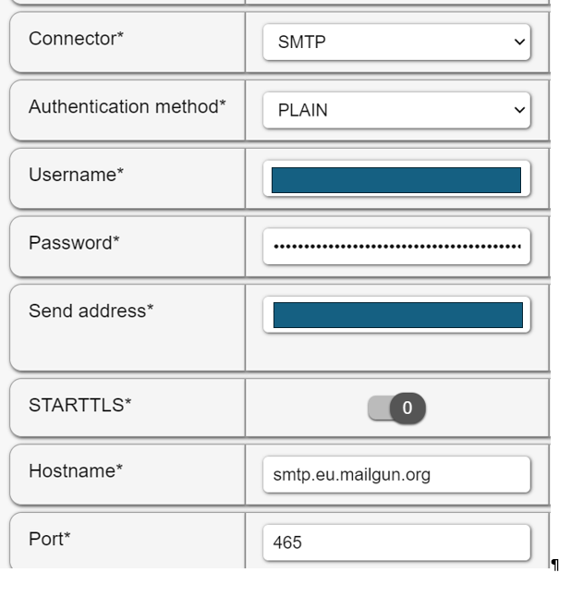Click the blank space beneath Send address field
Screen dimensions: 583x597
pyautogui.click(x=396, y=353)
